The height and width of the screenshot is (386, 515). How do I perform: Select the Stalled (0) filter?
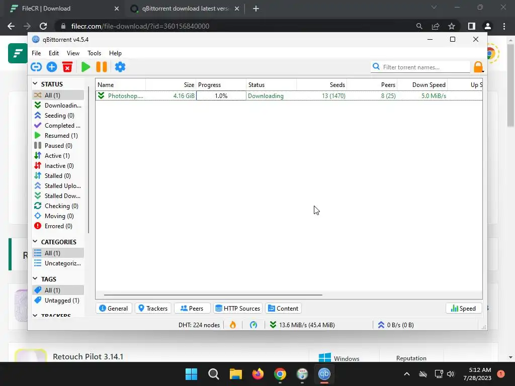pyautogui.click(x=58, y=176)
